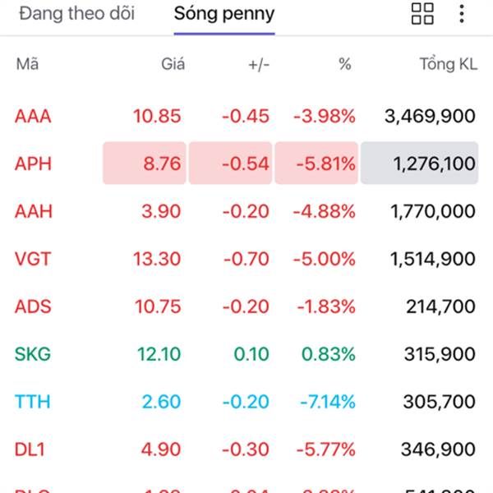The image size is (493, 493).
Task: Sort by the Tổng KL volume column
Action: coord(447,65)
